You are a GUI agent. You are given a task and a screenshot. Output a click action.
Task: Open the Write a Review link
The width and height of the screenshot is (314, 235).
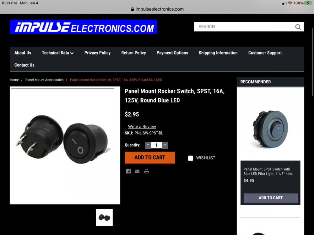point(142,127)
